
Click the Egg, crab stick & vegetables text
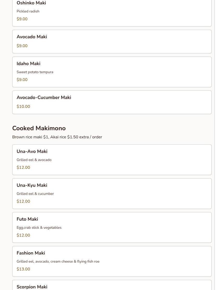(x=39, y=228)
